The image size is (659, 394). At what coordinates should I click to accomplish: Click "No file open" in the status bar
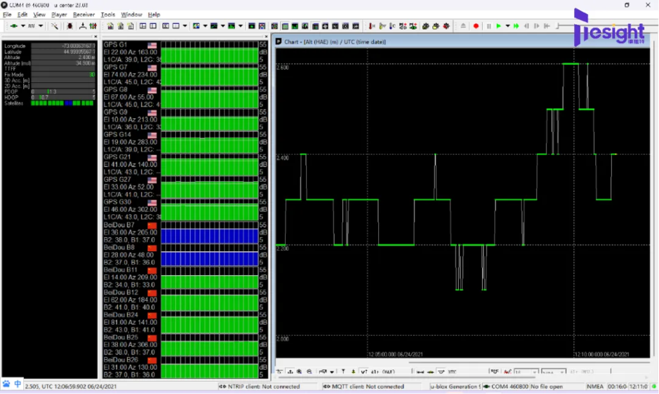(x=546, y=386)
